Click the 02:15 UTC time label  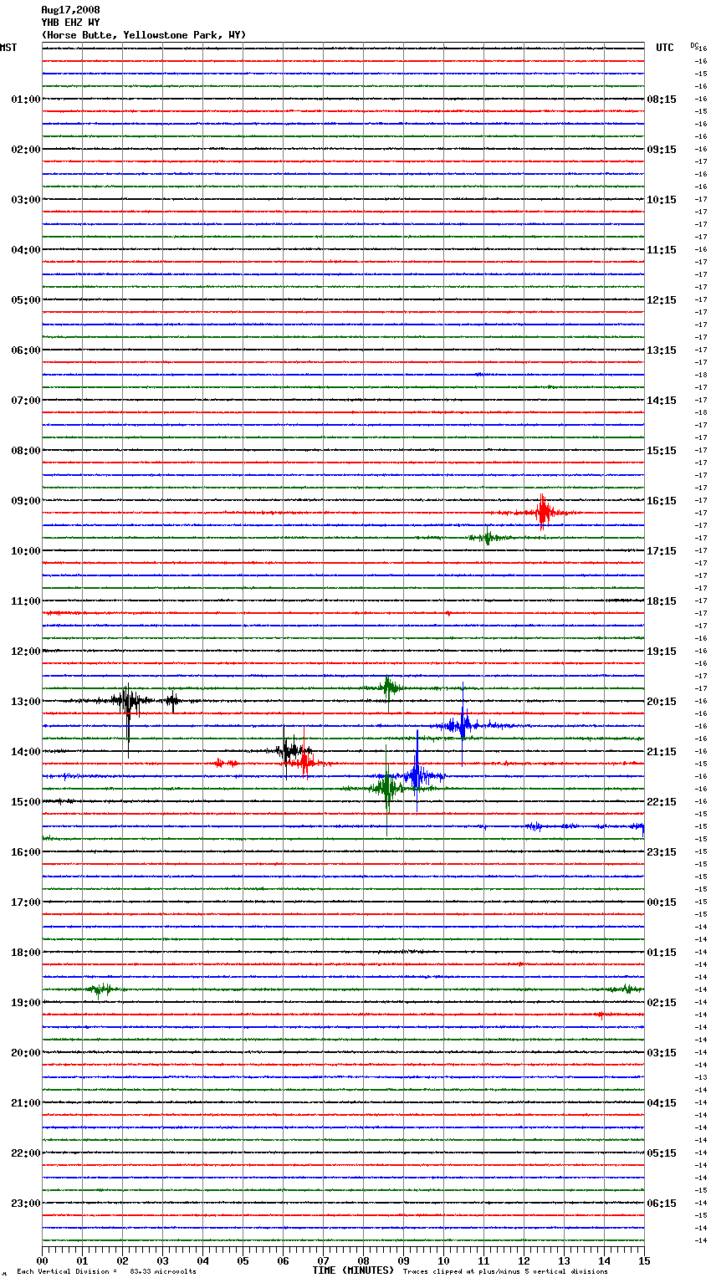(x=662, y=1003)
